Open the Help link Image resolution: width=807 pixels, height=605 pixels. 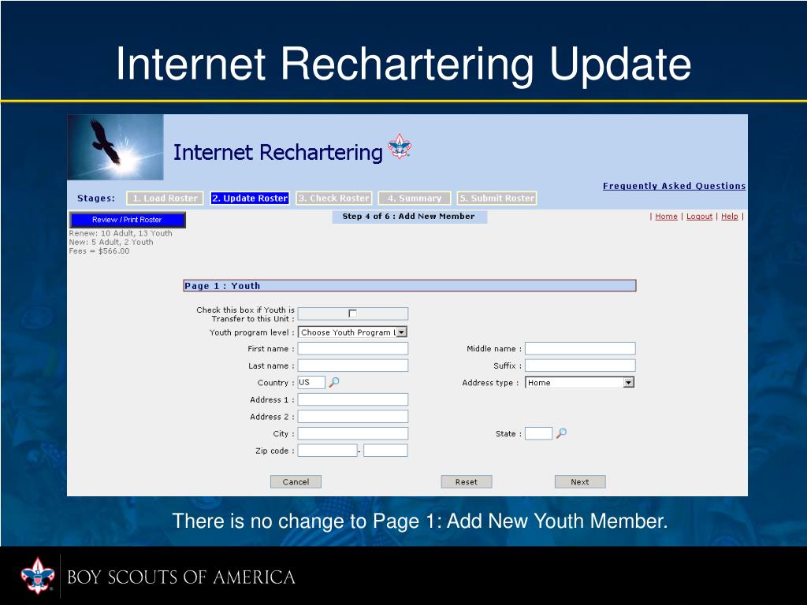729,217
